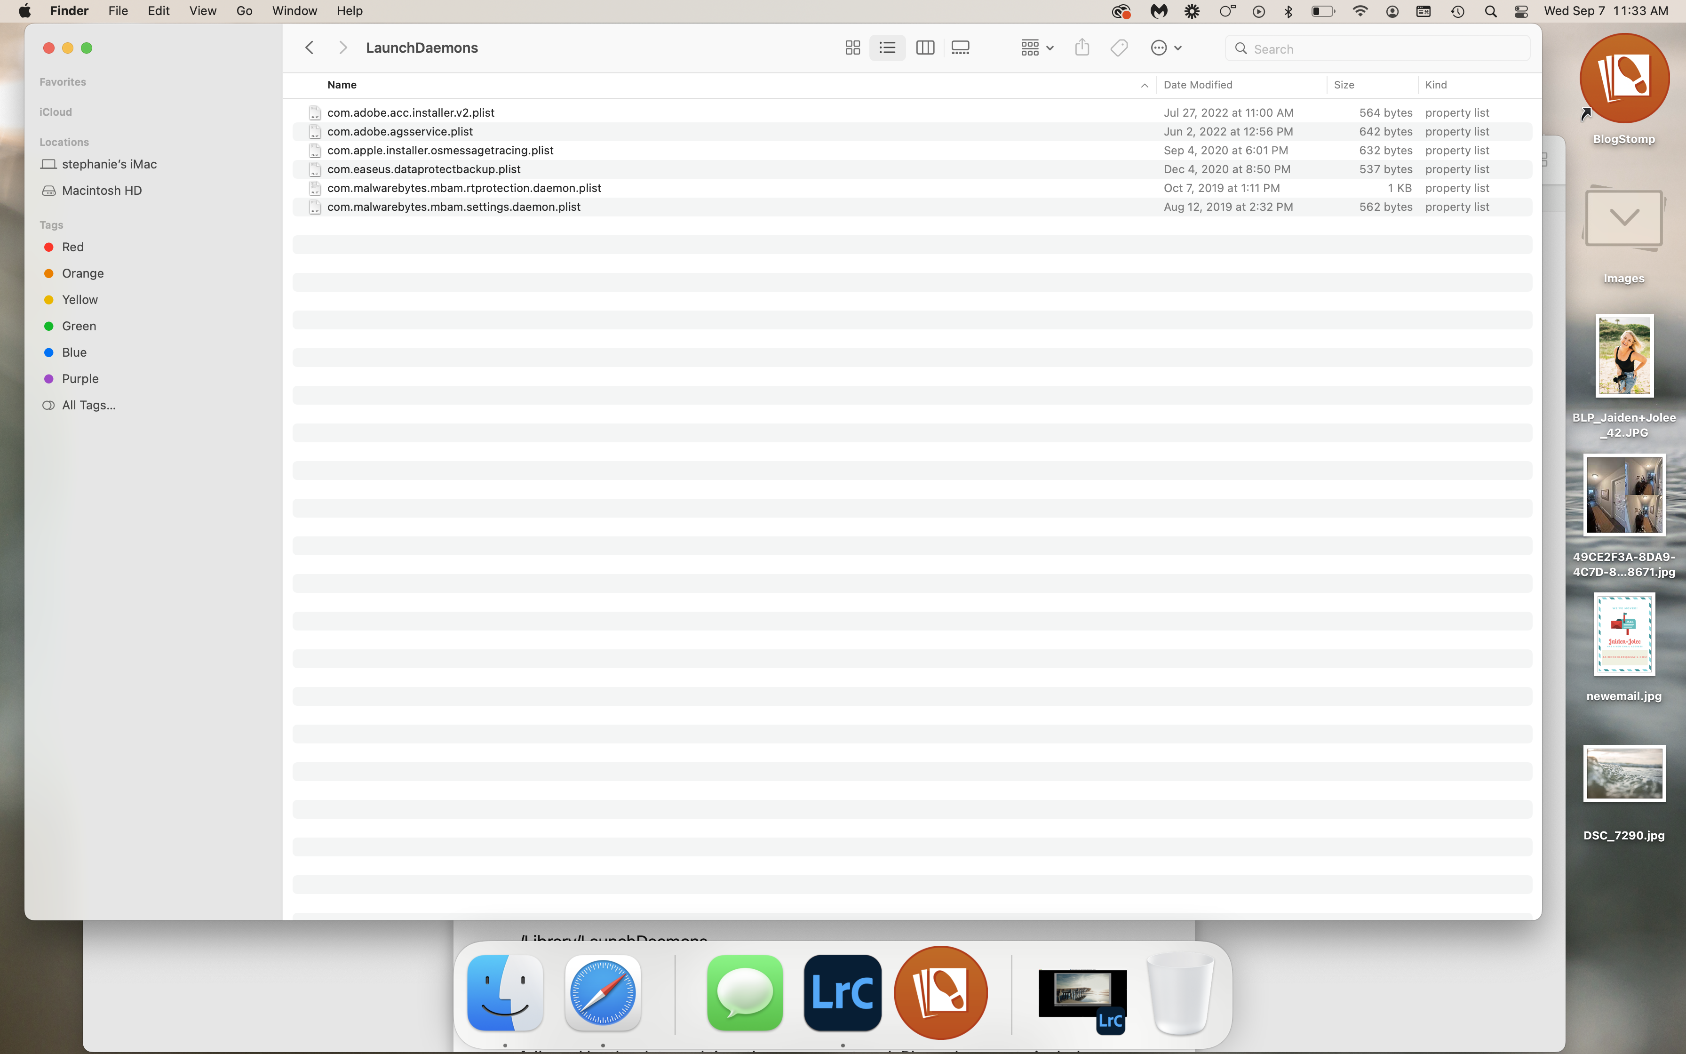Switch to icon view in Finder toolbar
Image resolution: width=1686 pixels, height=1054 pixels.
click(x=852, y=48)
